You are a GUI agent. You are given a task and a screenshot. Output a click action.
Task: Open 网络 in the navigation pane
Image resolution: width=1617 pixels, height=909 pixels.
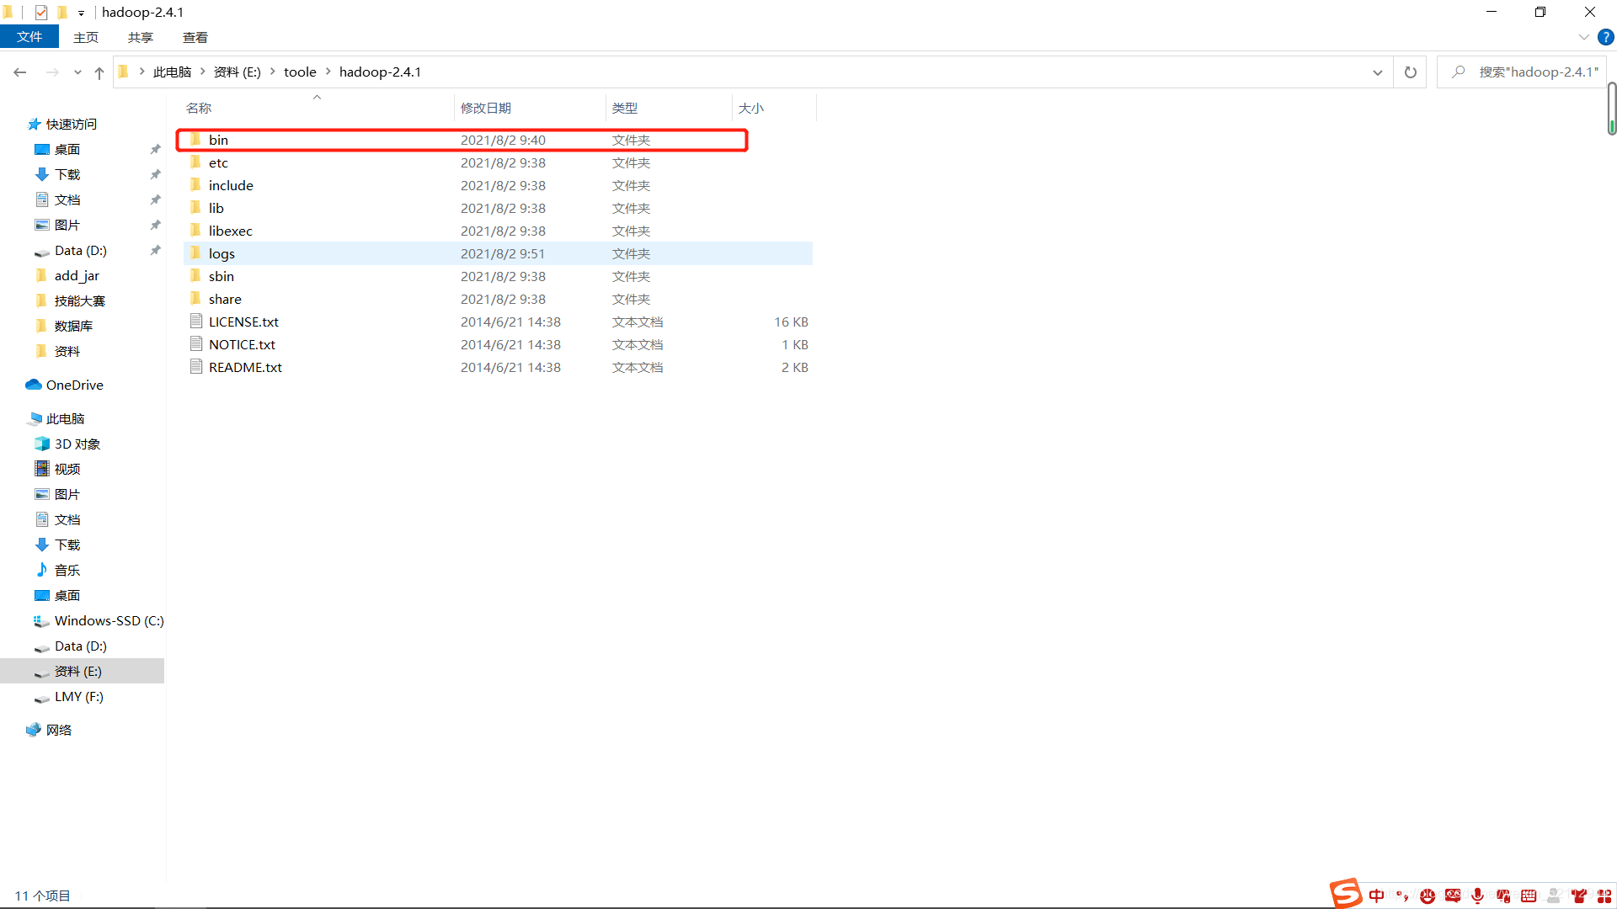tap(58, 730)
